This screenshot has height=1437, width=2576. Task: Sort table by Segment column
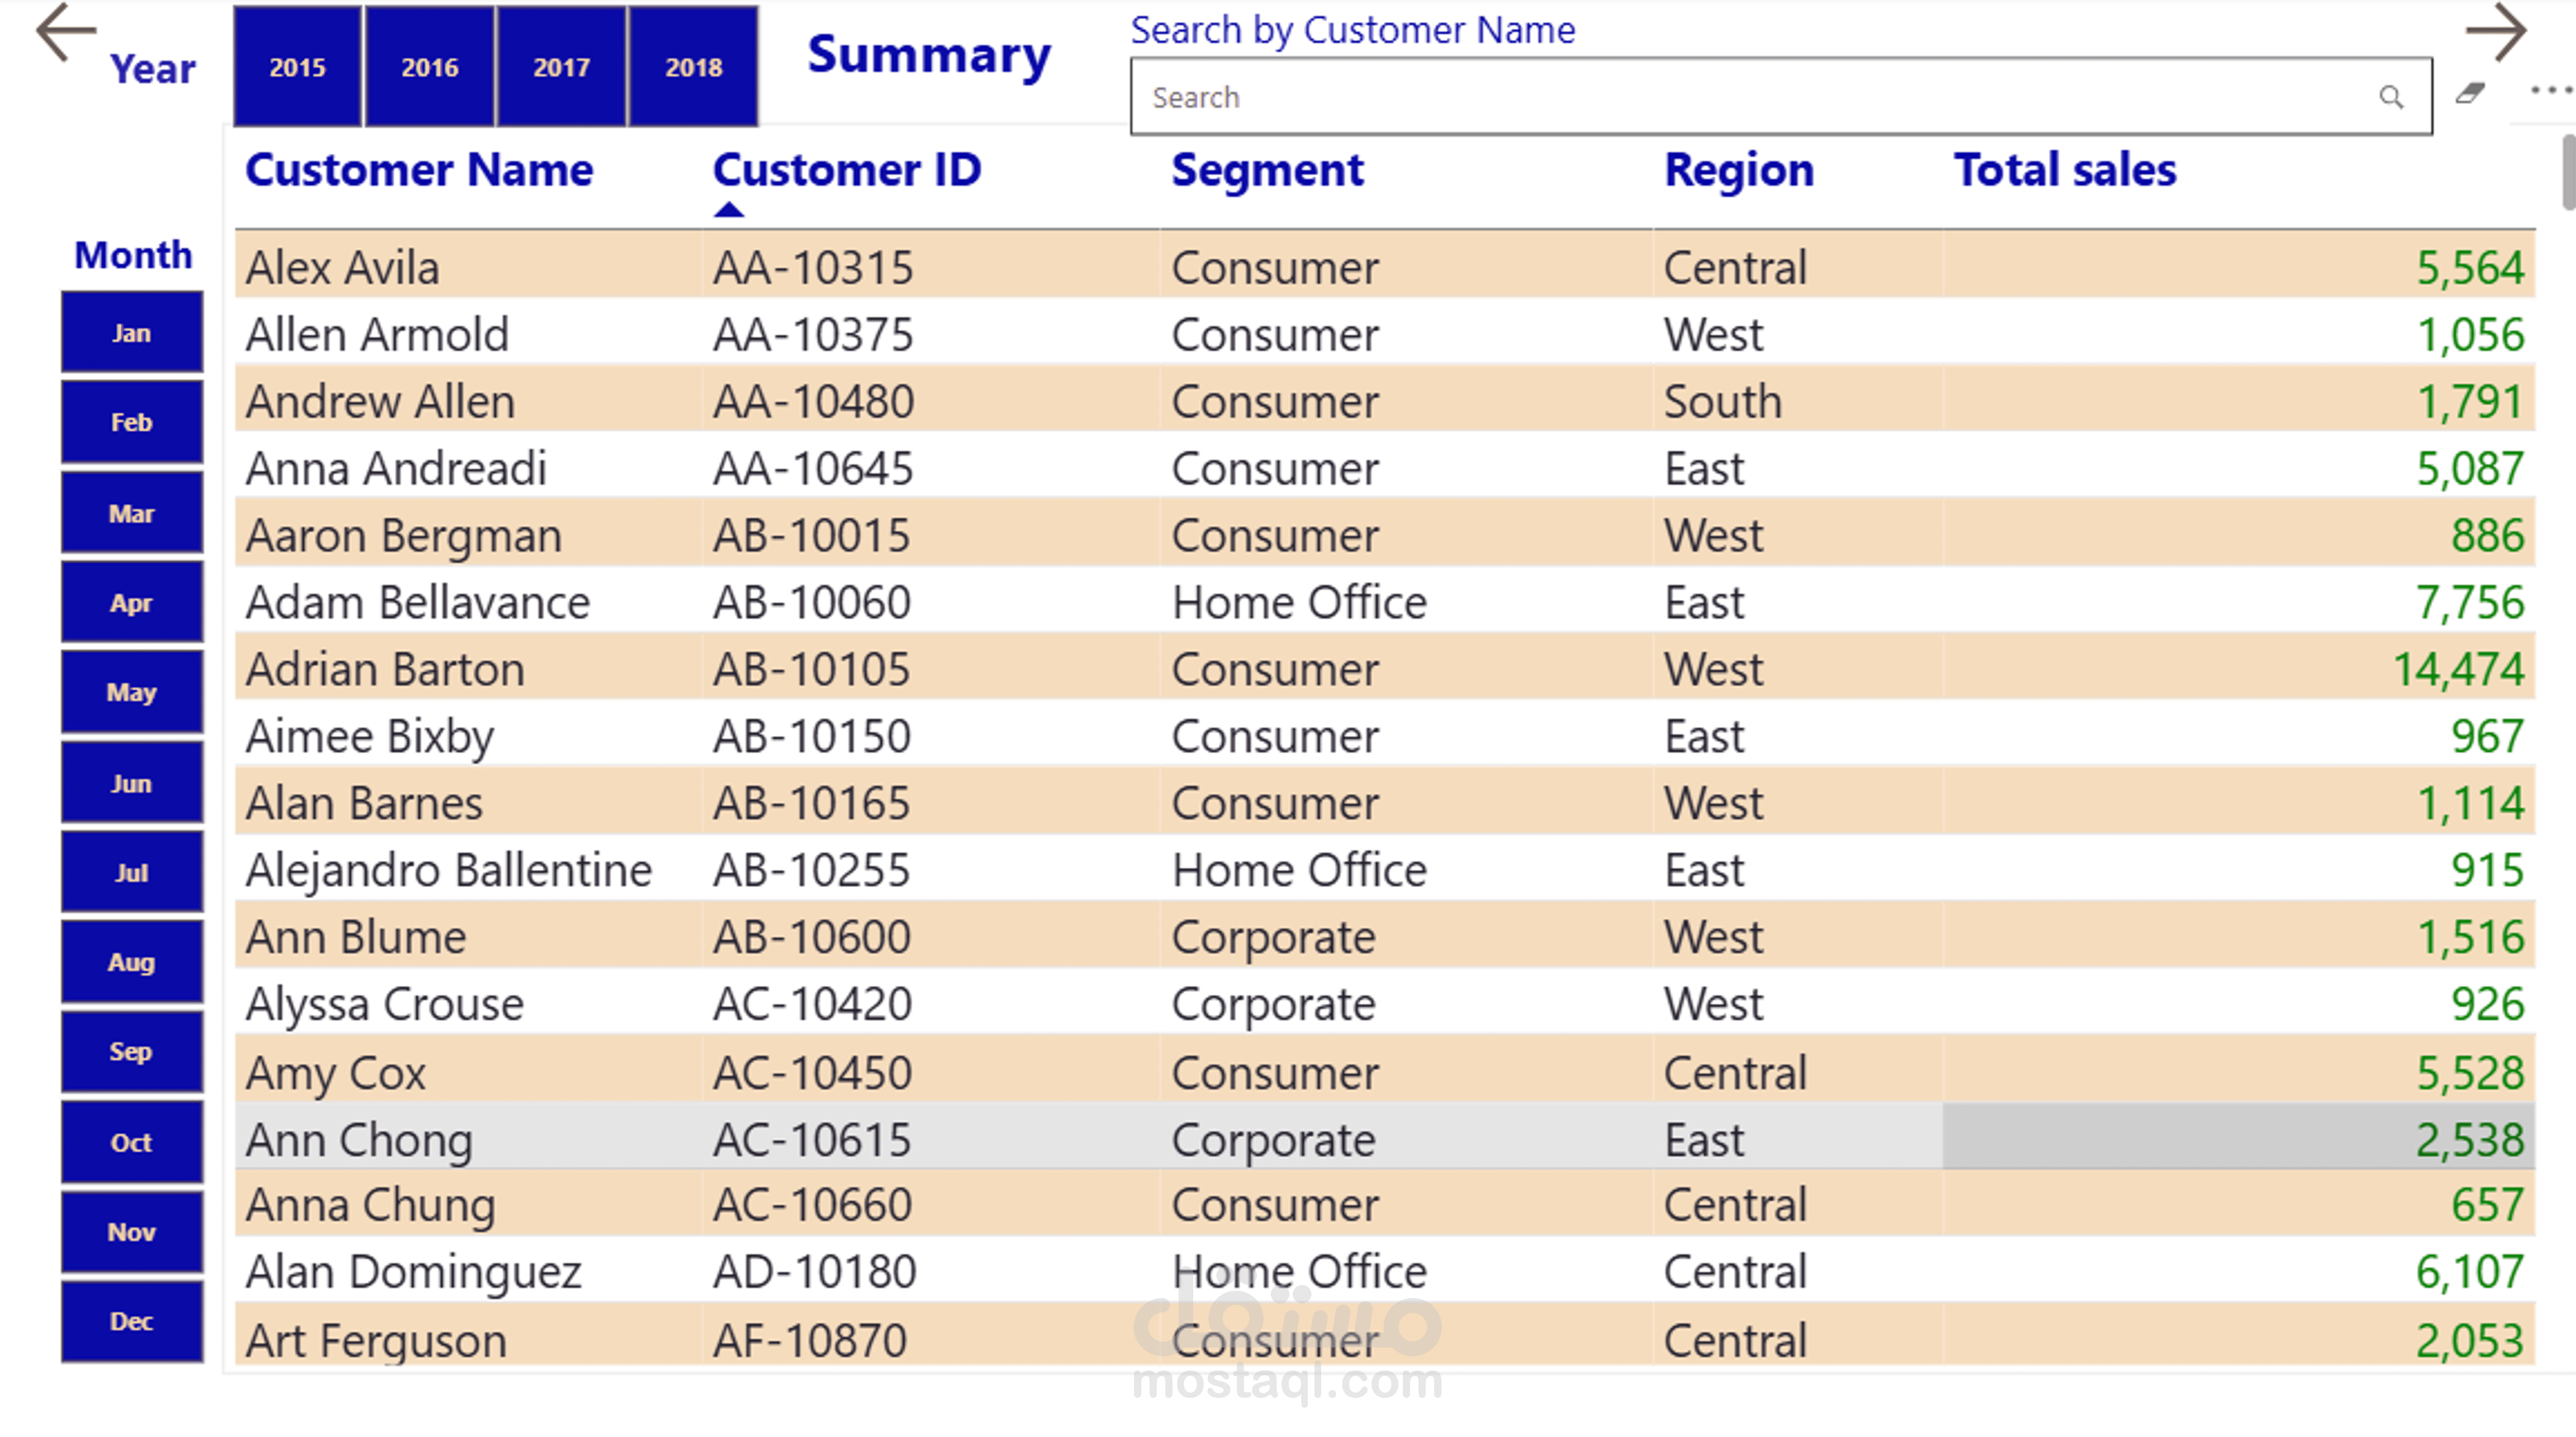(1267, 170)
